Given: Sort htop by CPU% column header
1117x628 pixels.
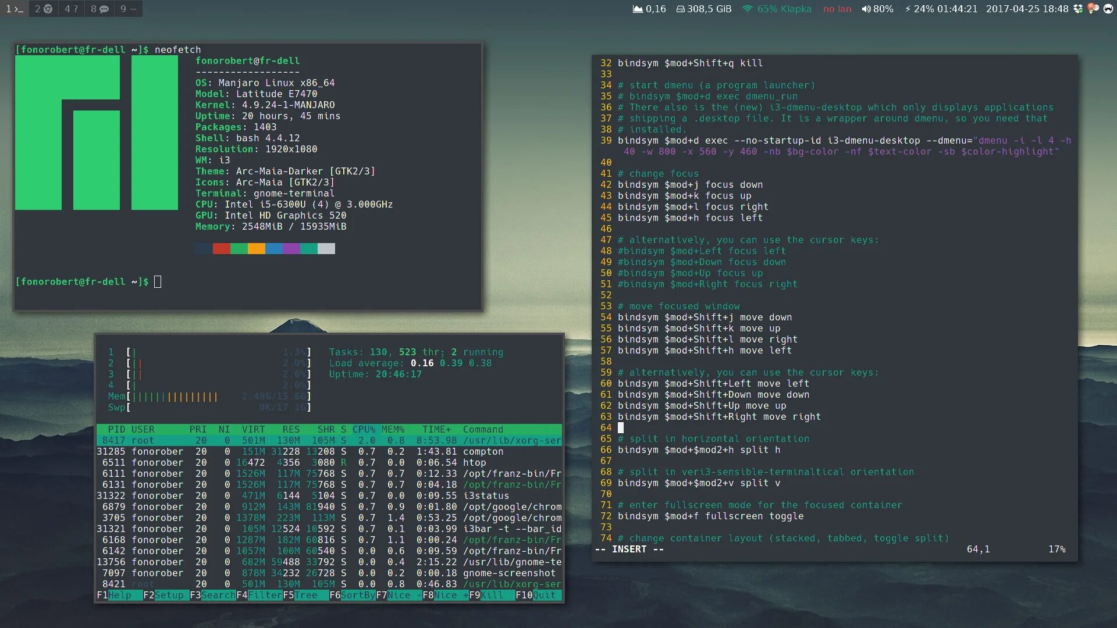Looking at the screenshot, I should coord(364,429).
